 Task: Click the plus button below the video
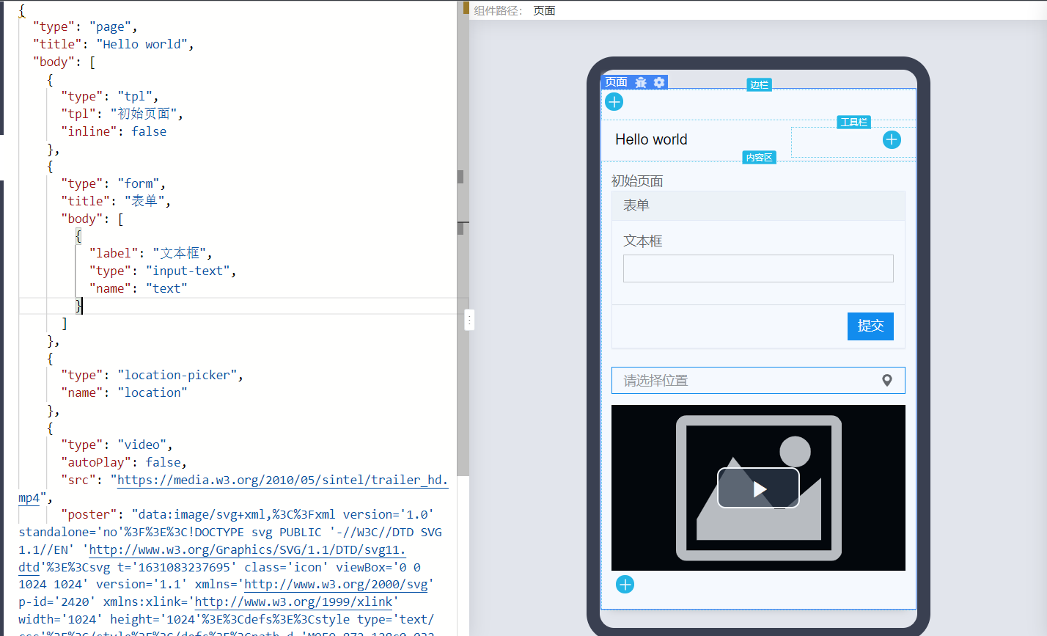pyautogui.click(x=625, y=585)
